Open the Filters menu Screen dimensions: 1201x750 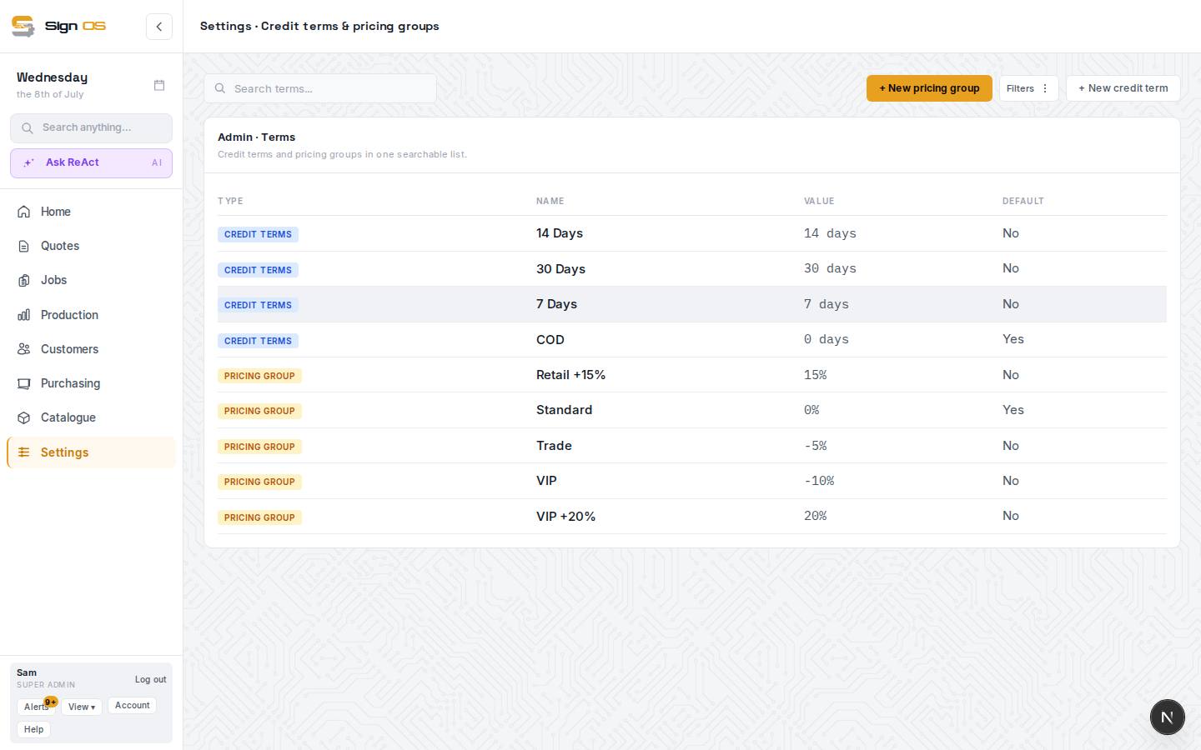coord(1029,88)
